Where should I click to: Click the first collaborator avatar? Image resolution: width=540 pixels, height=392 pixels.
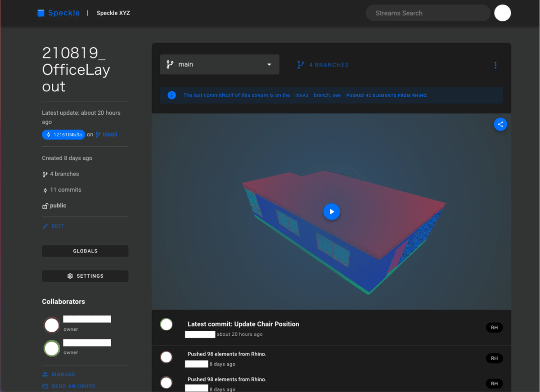pos(52,325)
